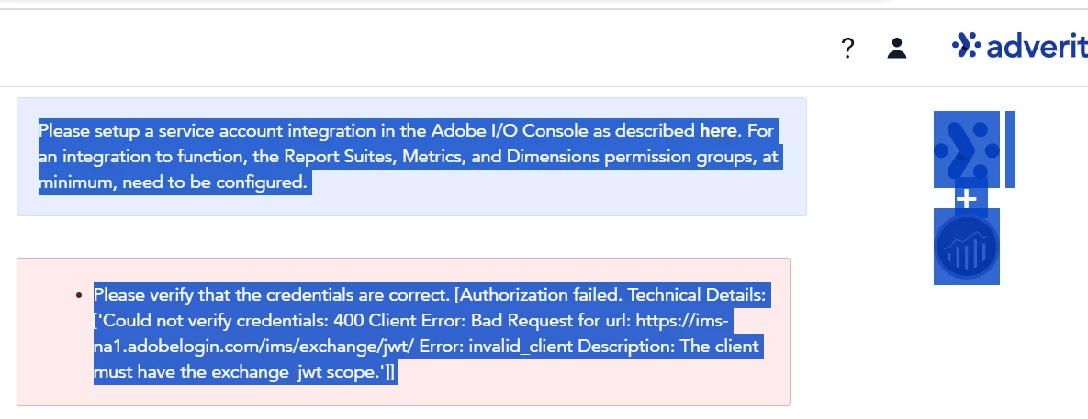Open the help question mark icon
This screenshot has height=419, width=1088.
(x=847, y=48)
